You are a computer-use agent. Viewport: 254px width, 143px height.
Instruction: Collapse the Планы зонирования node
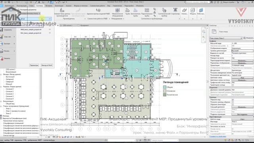[1, 106]
